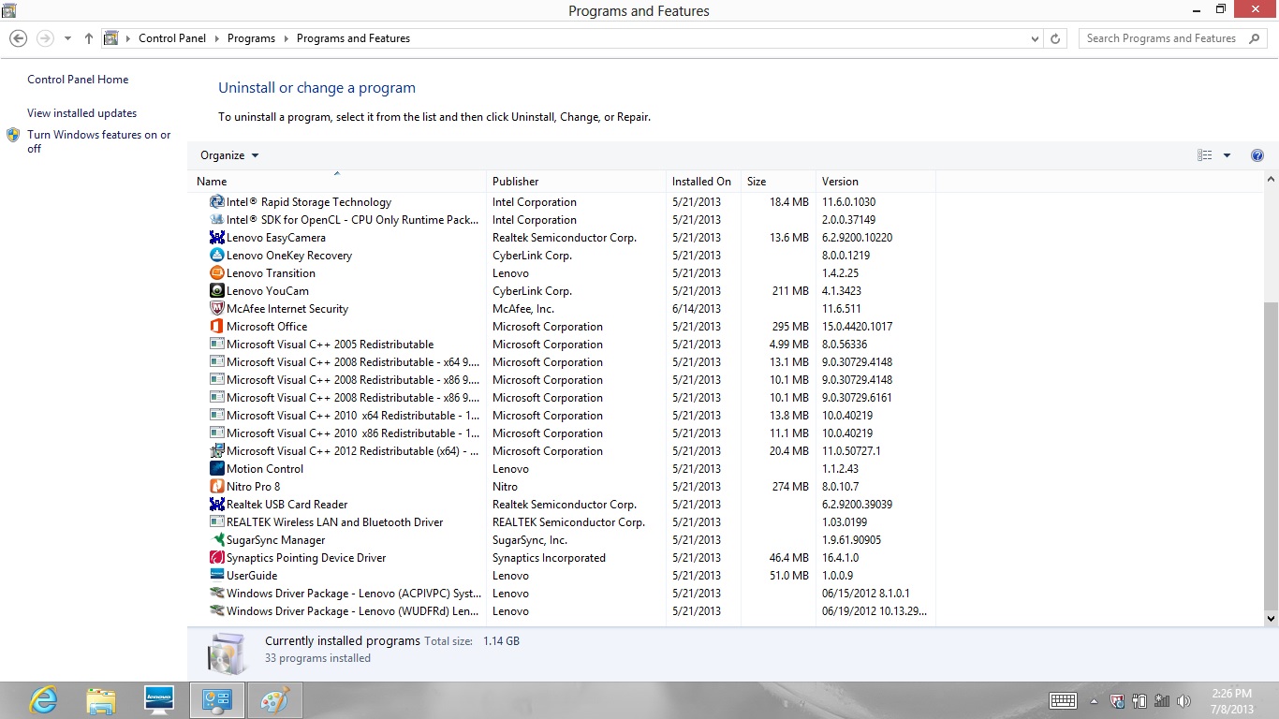Click the vertical scrollbar thumb

coord(1271,455)
